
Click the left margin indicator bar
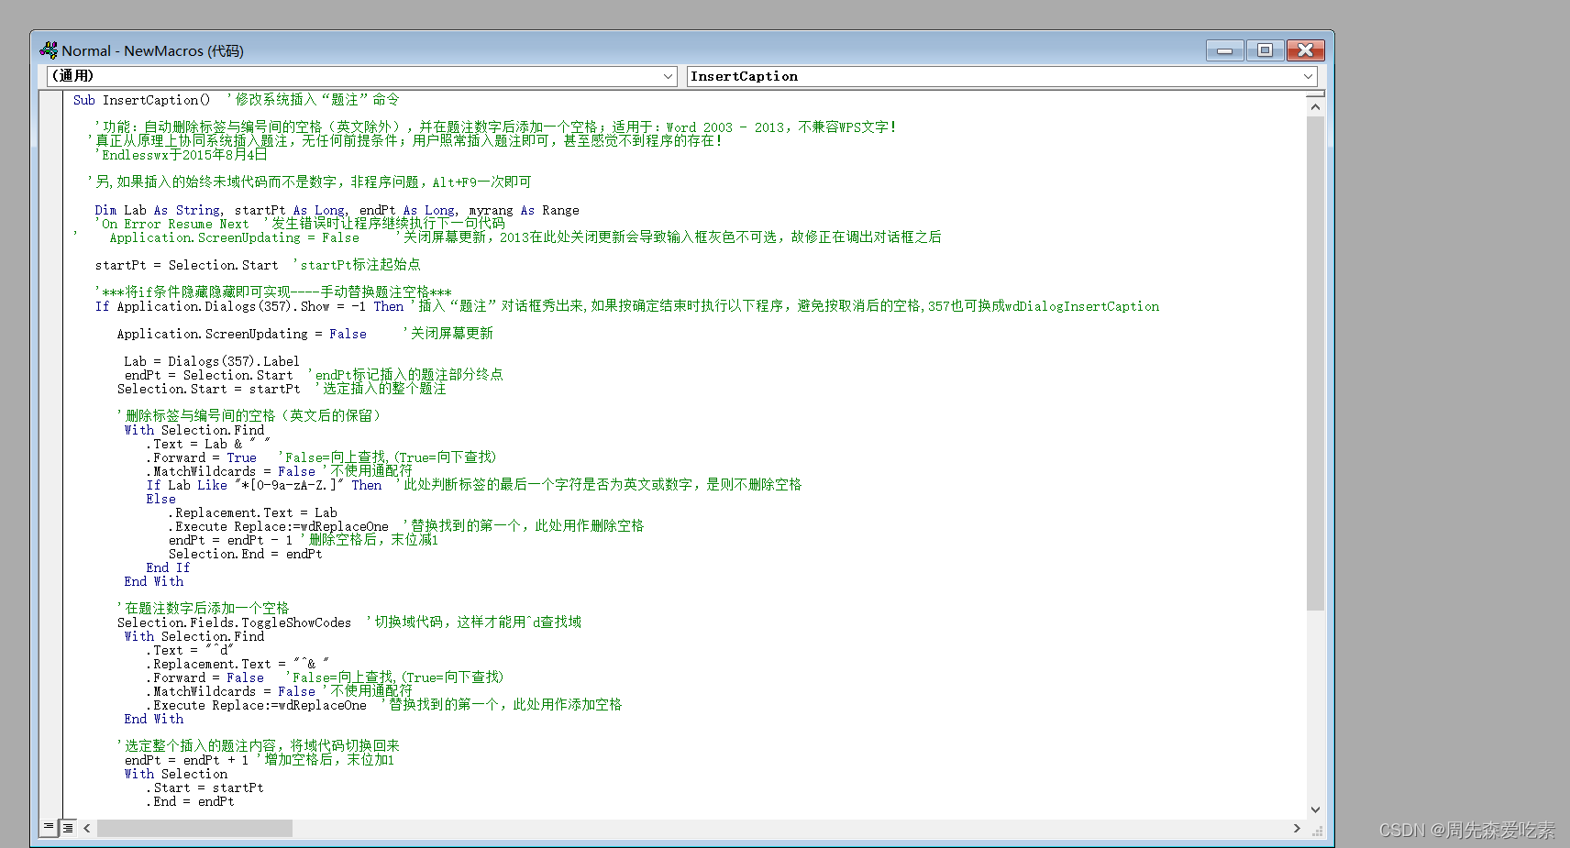coord(50,455)
